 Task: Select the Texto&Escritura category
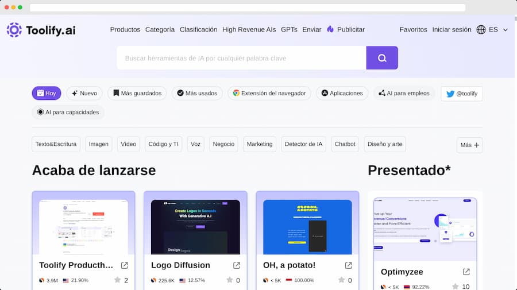click(56, 144)
